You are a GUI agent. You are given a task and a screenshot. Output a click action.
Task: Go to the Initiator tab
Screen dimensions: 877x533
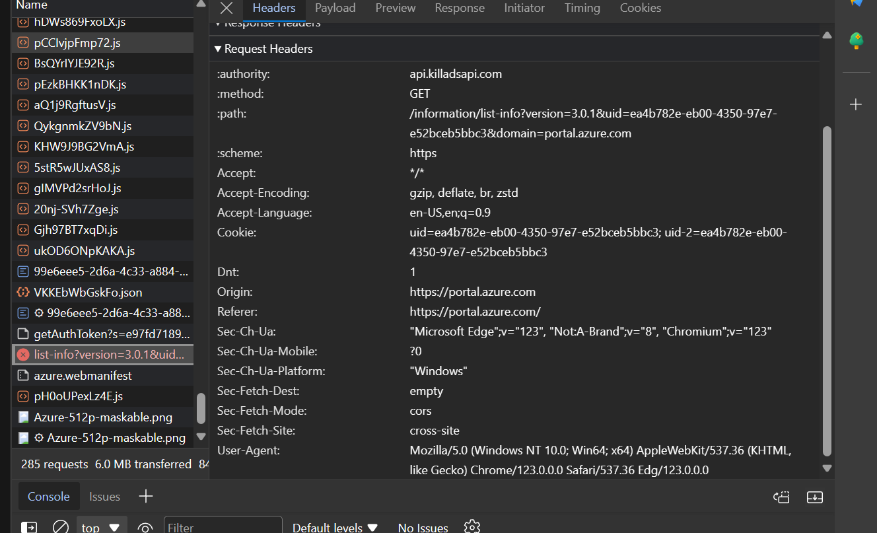click(524, 8)
